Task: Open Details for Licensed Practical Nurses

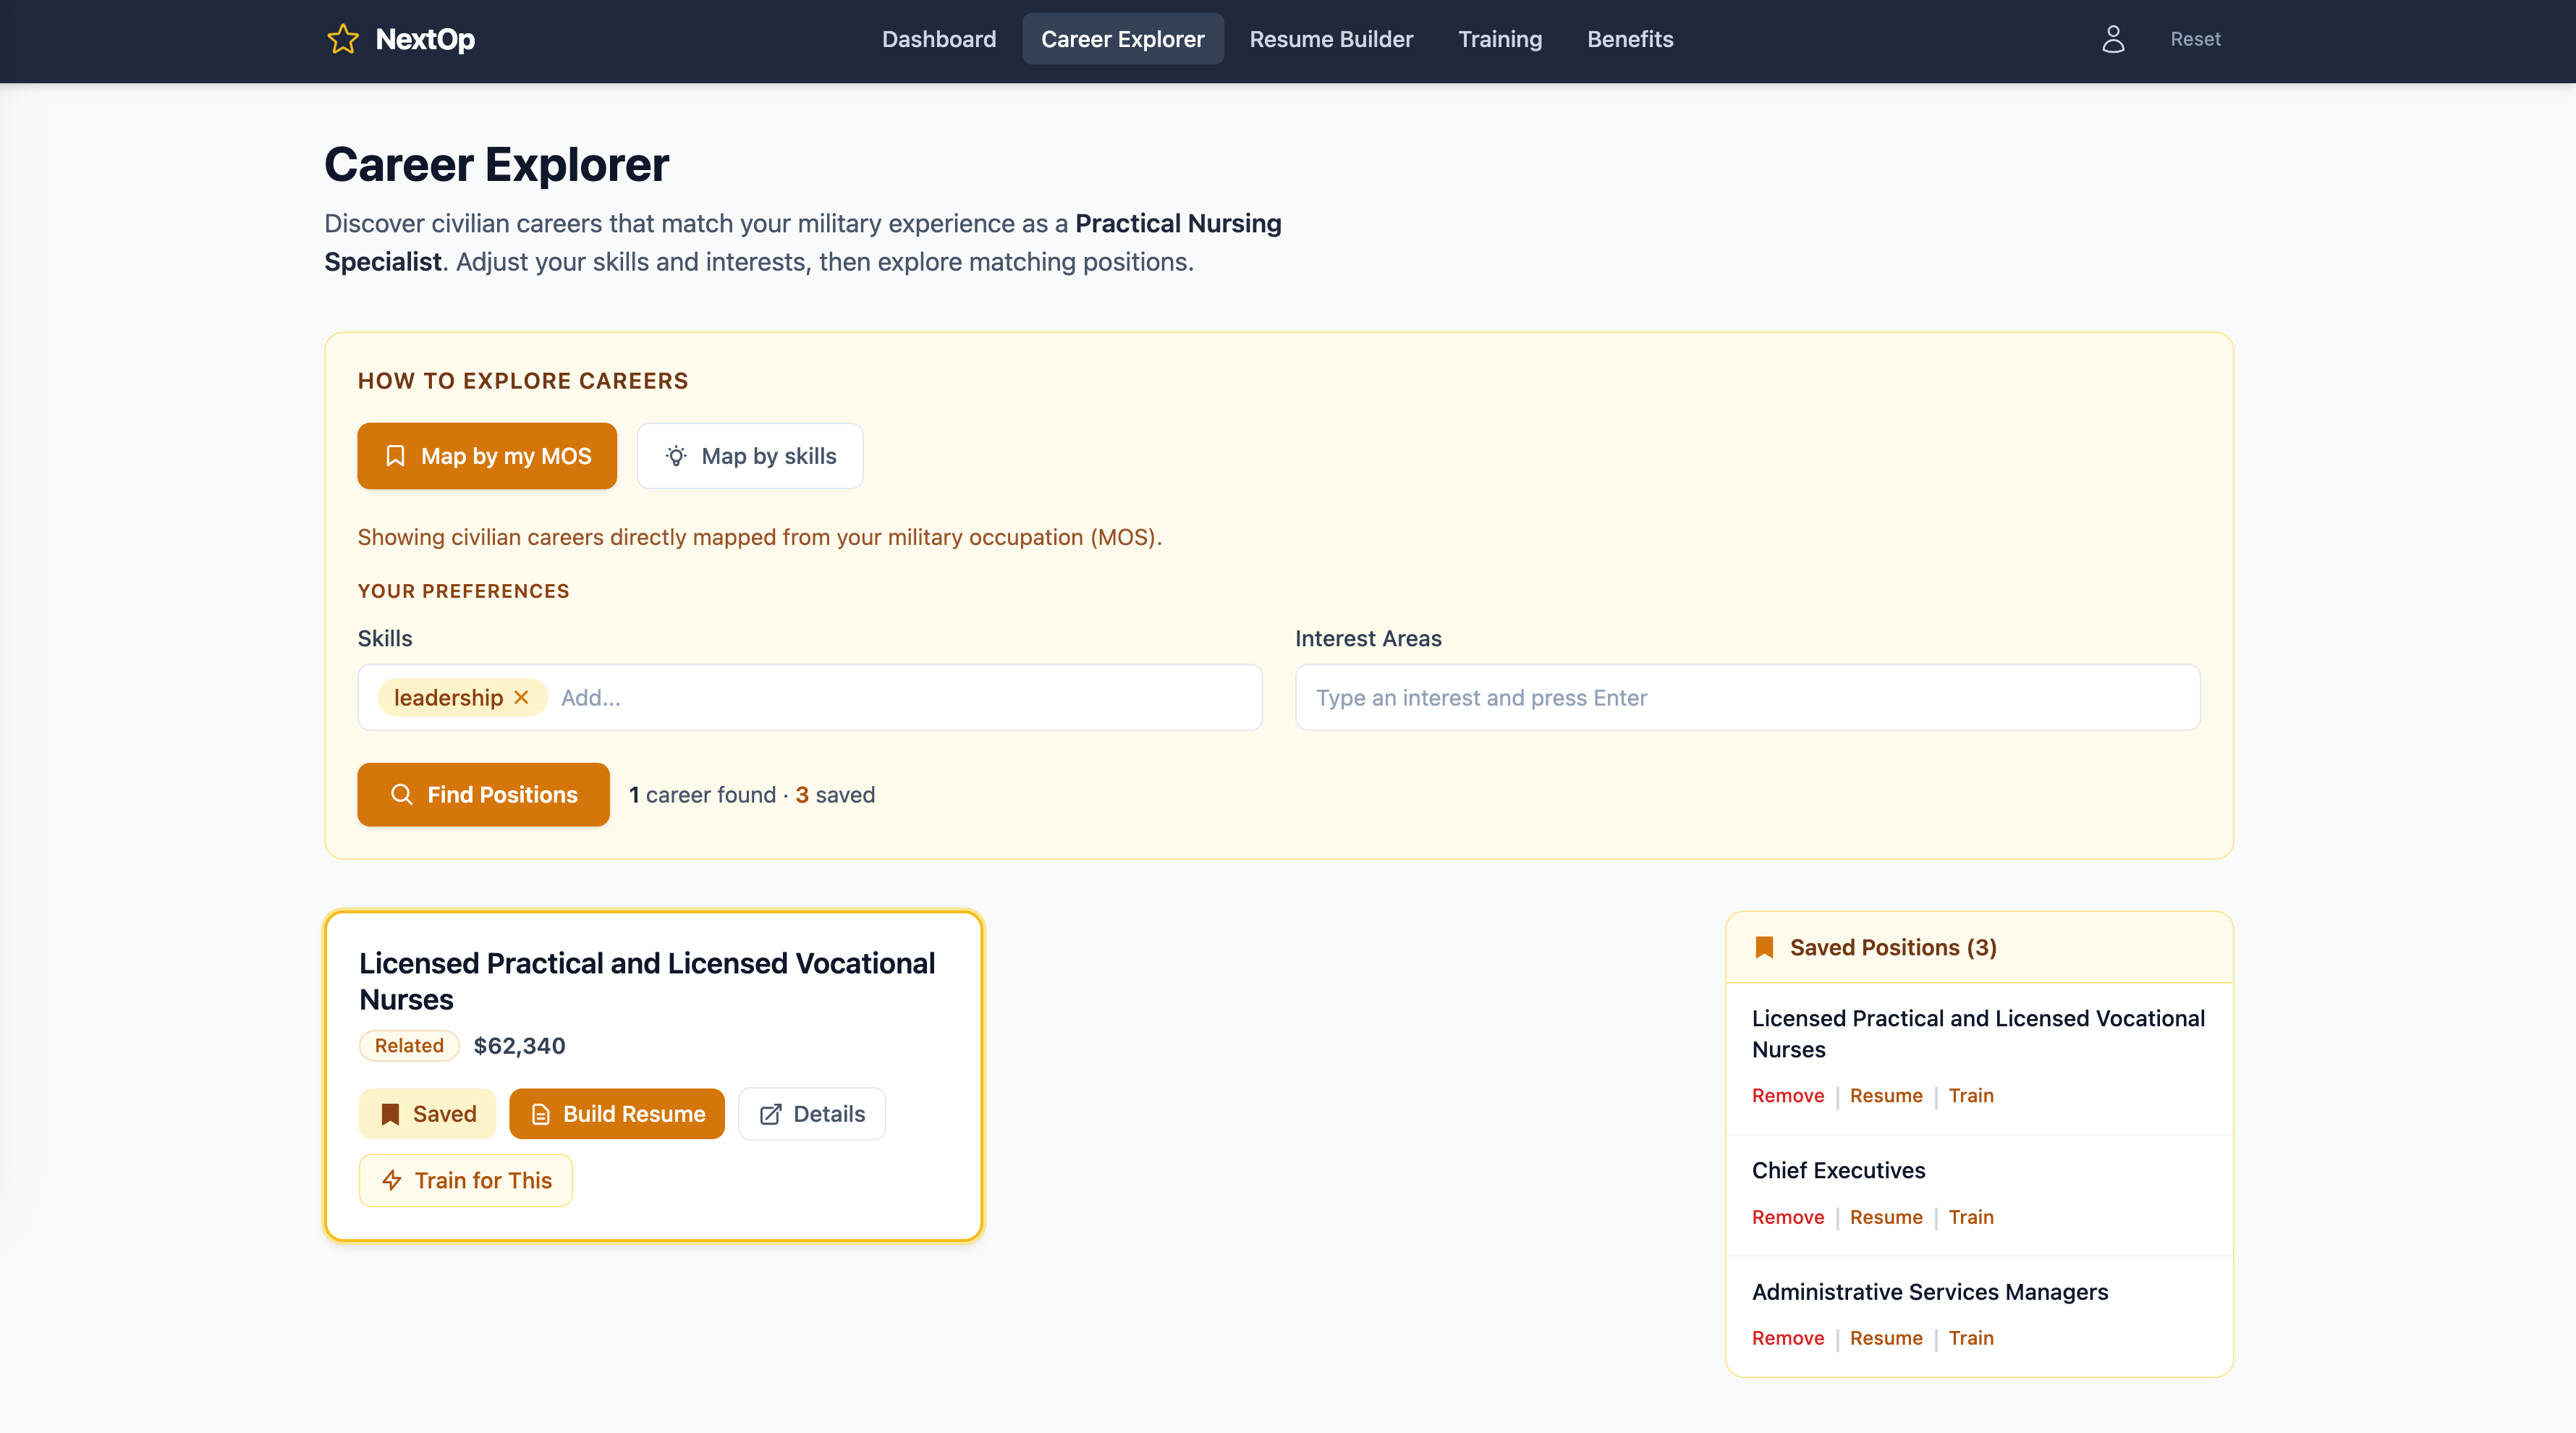Action: click(812, 1114)
